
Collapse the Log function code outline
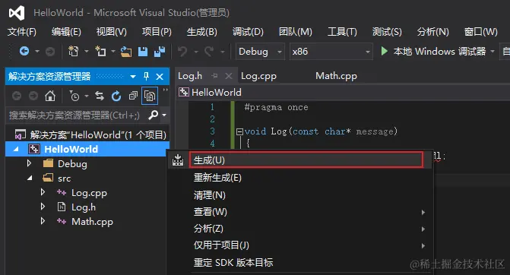tap(239, 131)
